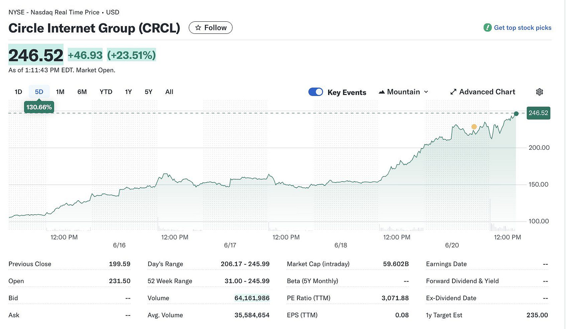Click the Day's Range value
Viewport: 566px width, 329px height.
[245, 264]
